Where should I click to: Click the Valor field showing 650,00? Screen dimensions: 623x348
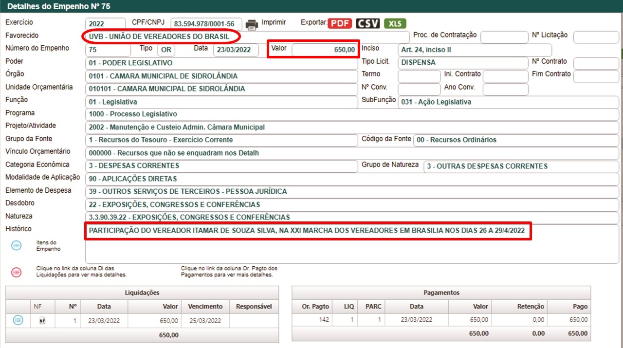tap(324, 50)
